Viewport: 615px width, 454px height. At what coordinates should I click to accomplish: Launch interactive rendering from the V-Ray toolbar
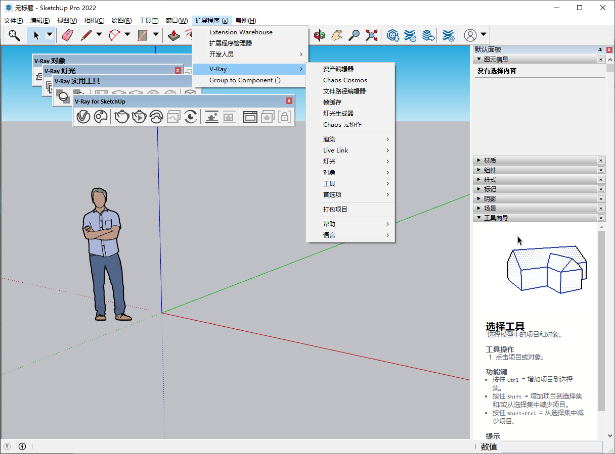point(138,116)
